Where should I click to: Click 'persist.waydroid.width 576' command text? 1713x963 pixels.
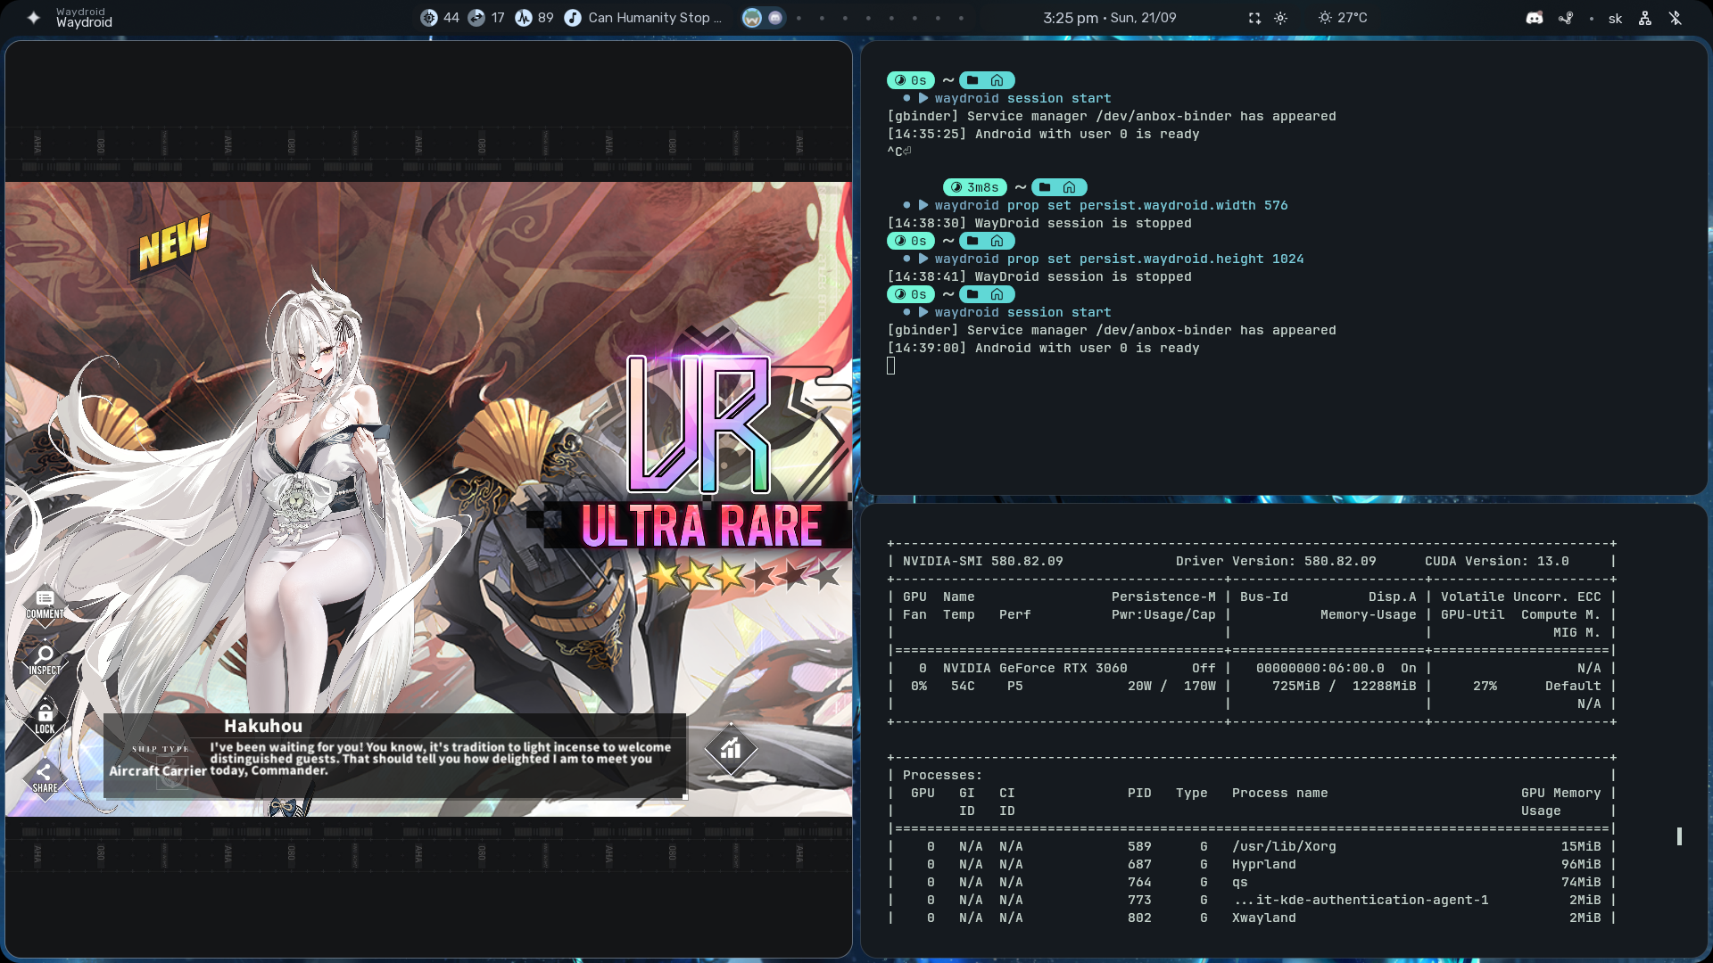1184,205
